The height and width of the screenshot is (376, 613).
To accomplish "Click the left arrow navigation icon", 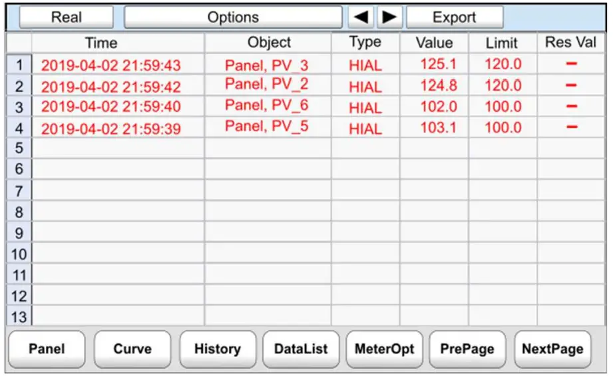I will tap(361, 17).
